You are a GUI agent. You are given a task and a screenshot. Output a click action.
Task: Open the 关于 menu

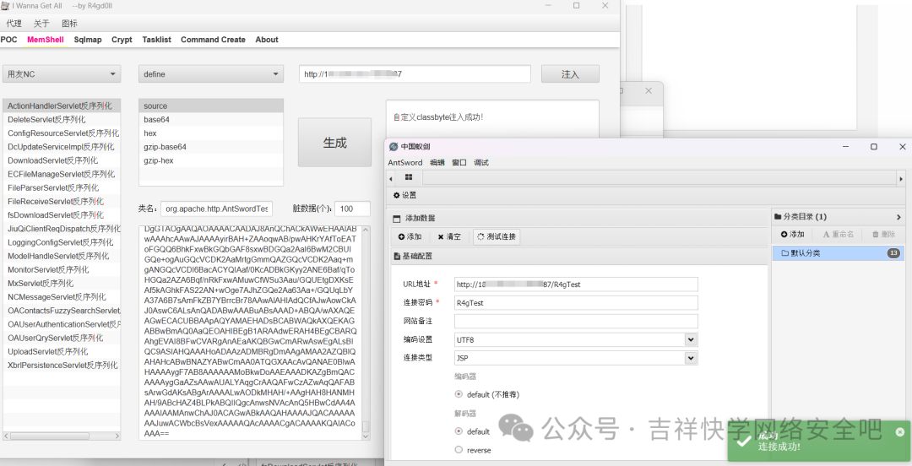pyautogui.click(x=41, y=24)
